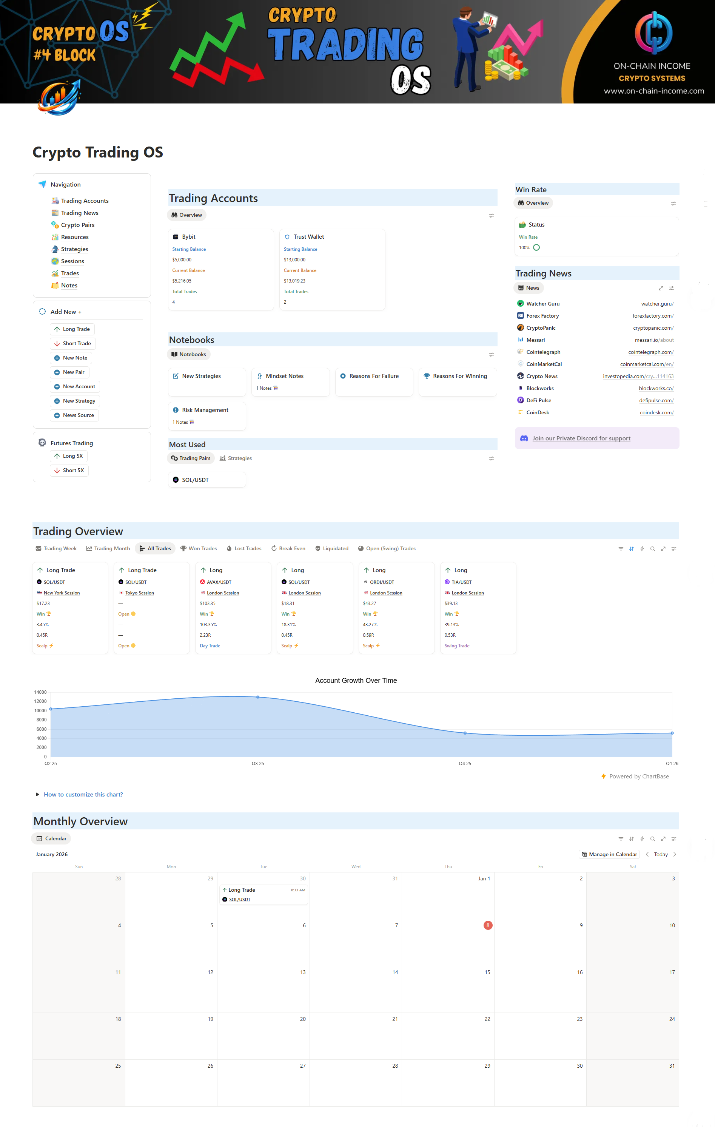Click the filter icon in Trading Overview toolbar
715x1127 pixels.
[621, 548]
